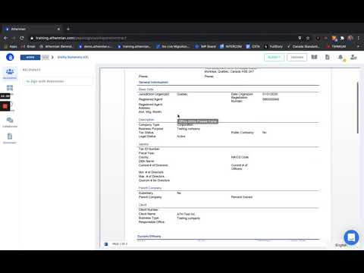Open the user account icon
The image size is (364, 273).
tap(353, 58)
